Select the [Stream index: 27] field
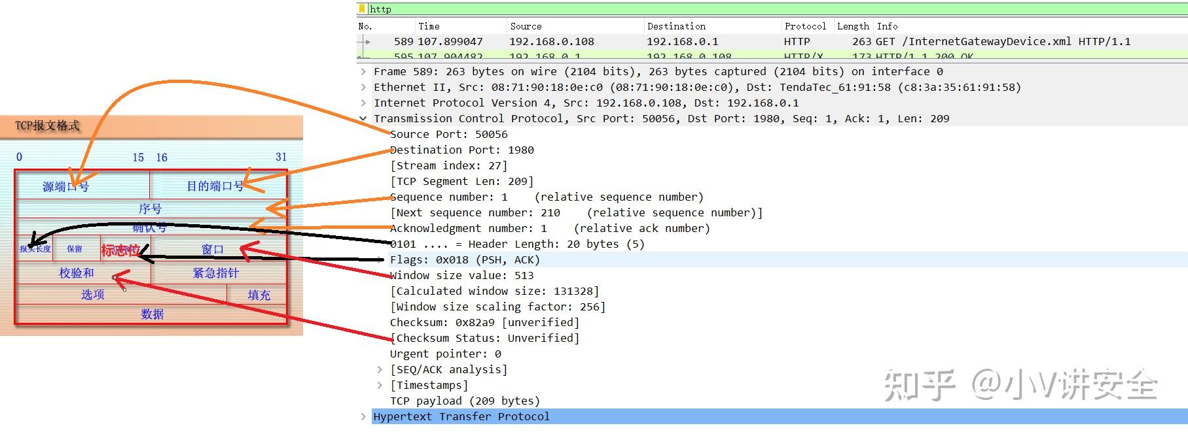Screen dimensions: 1188x432 click(449, 165)
